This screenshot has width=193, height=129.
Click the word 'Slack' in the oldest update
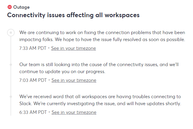[x=26, y=104]
